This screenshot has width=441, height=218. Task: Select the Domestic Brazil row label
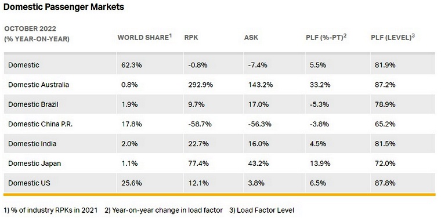coord(33,104)
